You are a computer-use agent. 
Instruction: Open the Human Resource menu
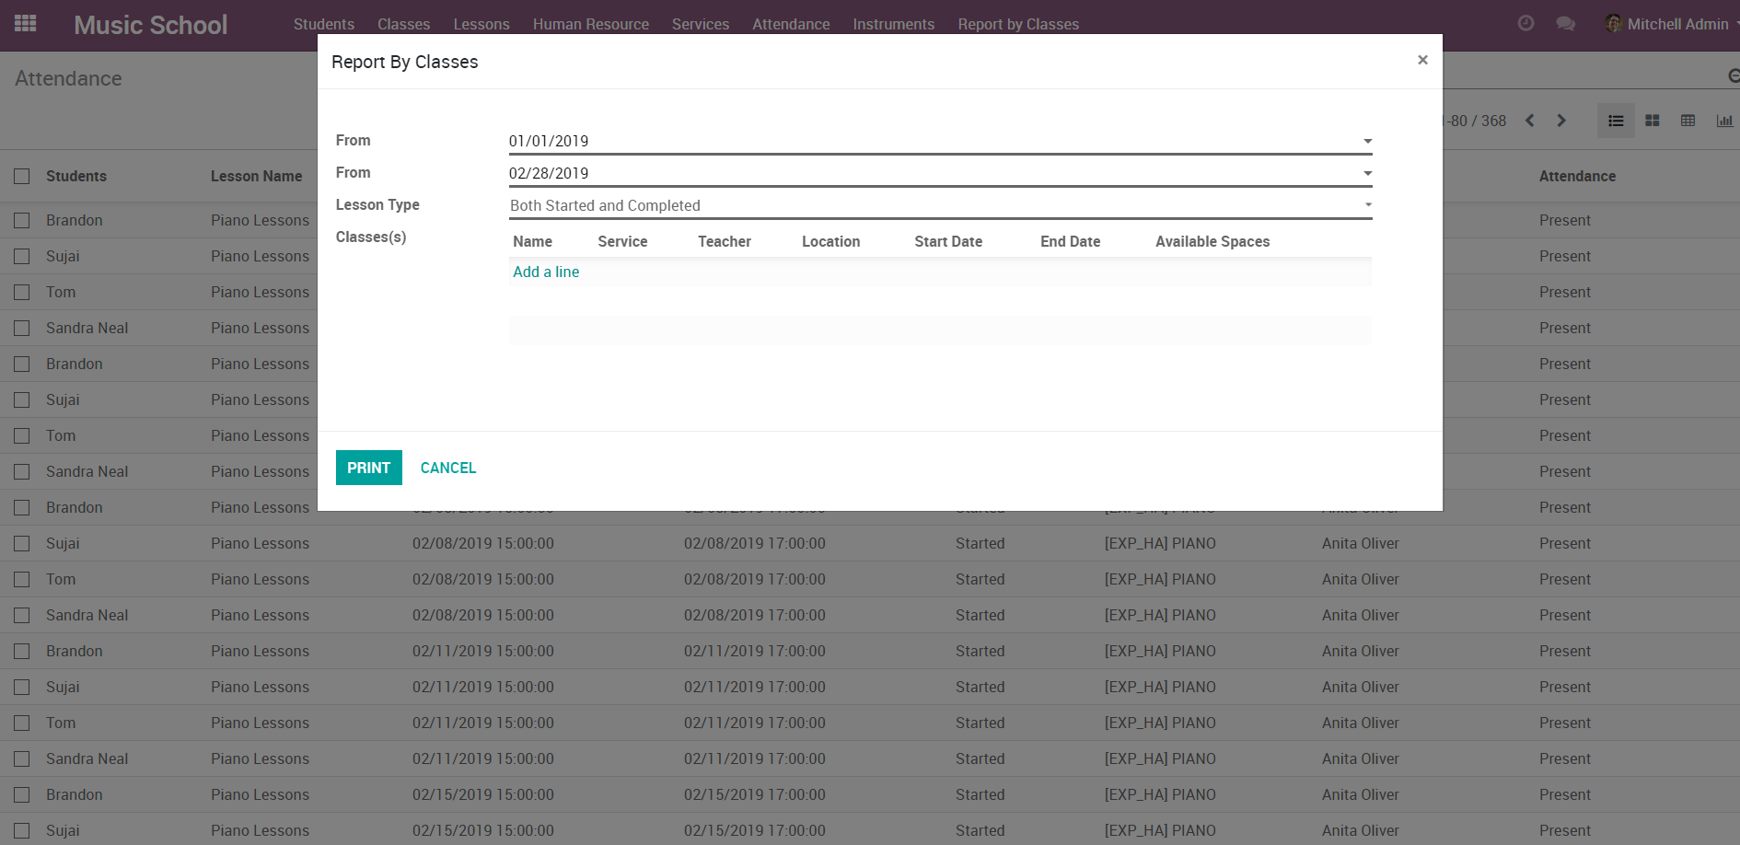pyautogui.click(x=590, y=24)
